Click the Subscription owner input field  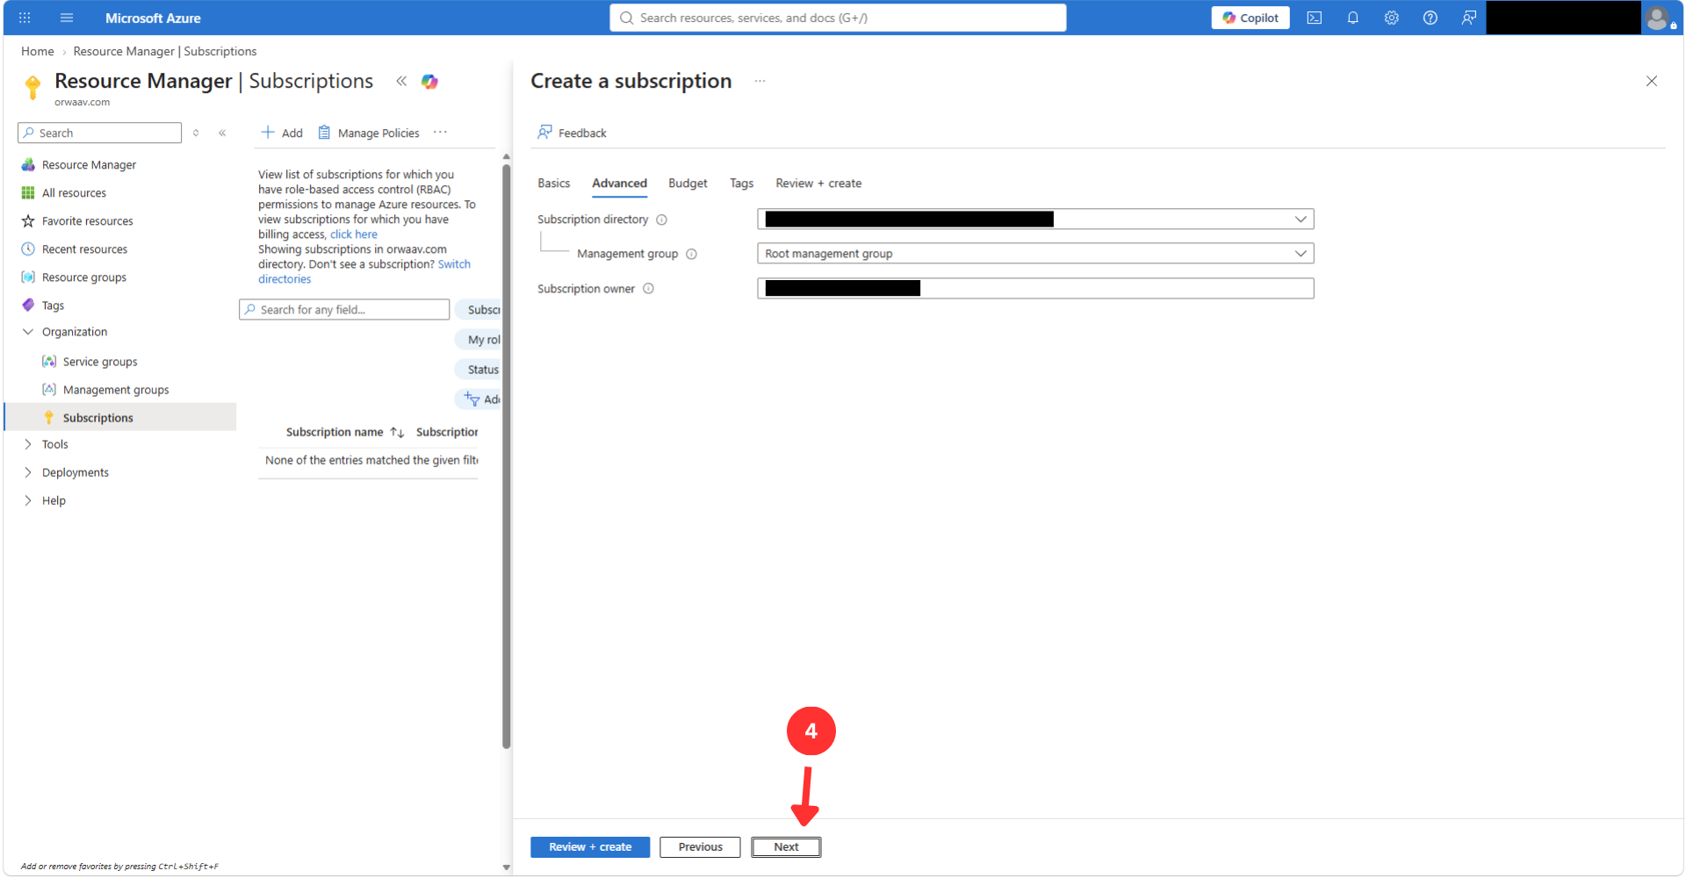click(x=1035, y=289)
